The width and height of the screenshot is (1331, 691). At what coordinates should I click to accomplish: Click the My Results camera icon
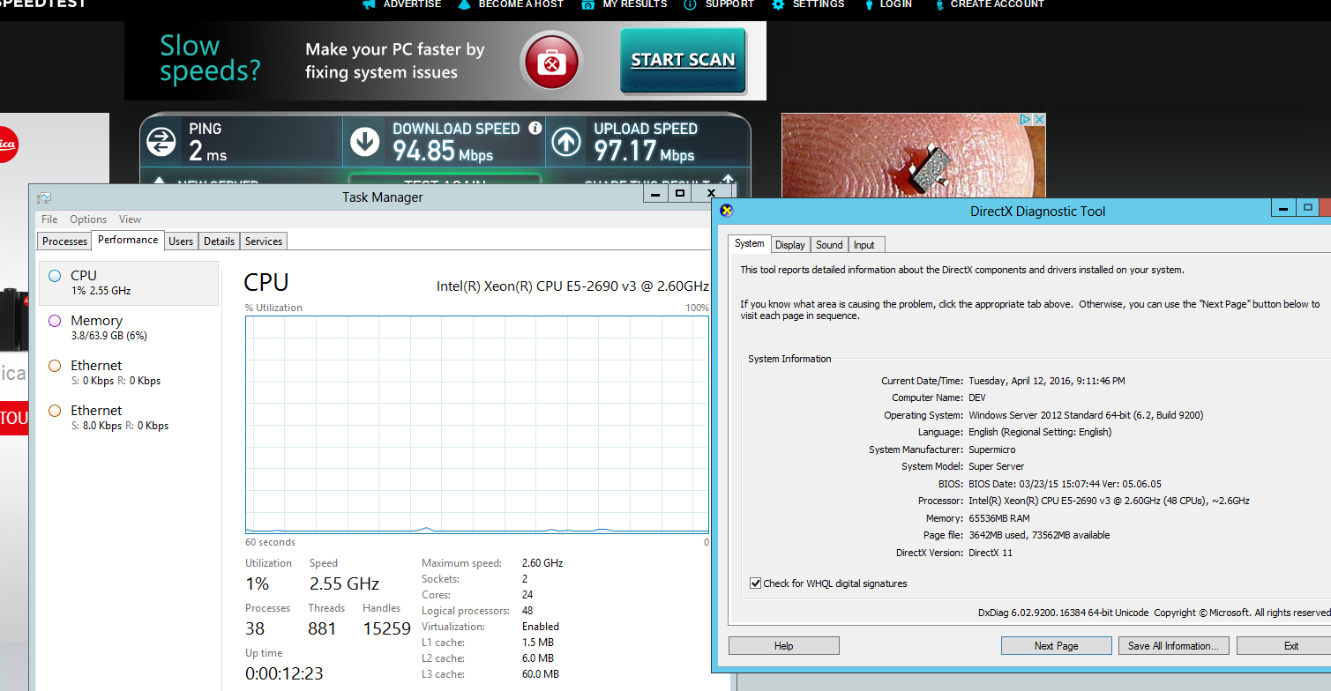[x=588, y=4]
